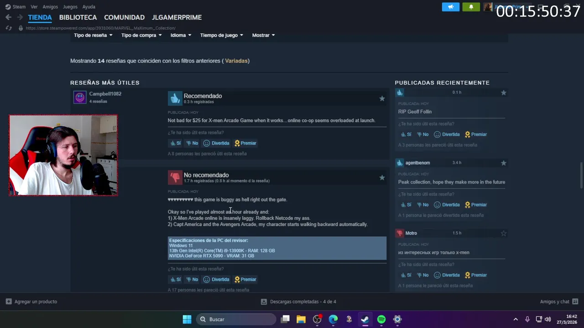The height and width of the screenshot is (328, 584).
Task: Open Microsoft Edge from the taskbar
Action: (x=334, y=319)
